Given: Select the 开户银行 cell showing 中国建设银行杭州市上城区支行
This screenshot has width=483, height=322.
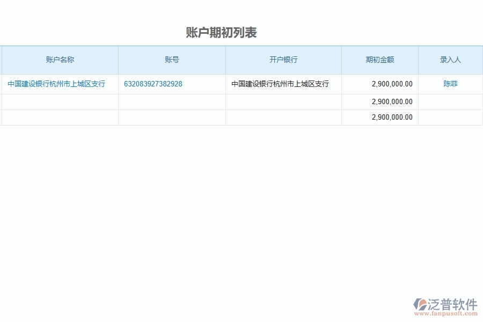Looking at the screenshot, I should coord(280,84).
